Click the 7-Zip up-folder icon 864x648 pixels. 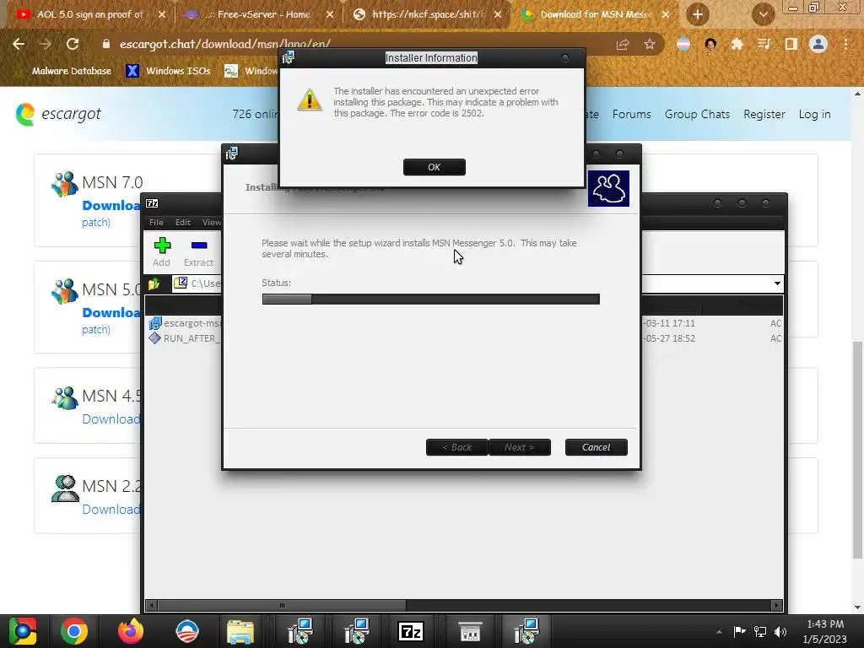154,283
